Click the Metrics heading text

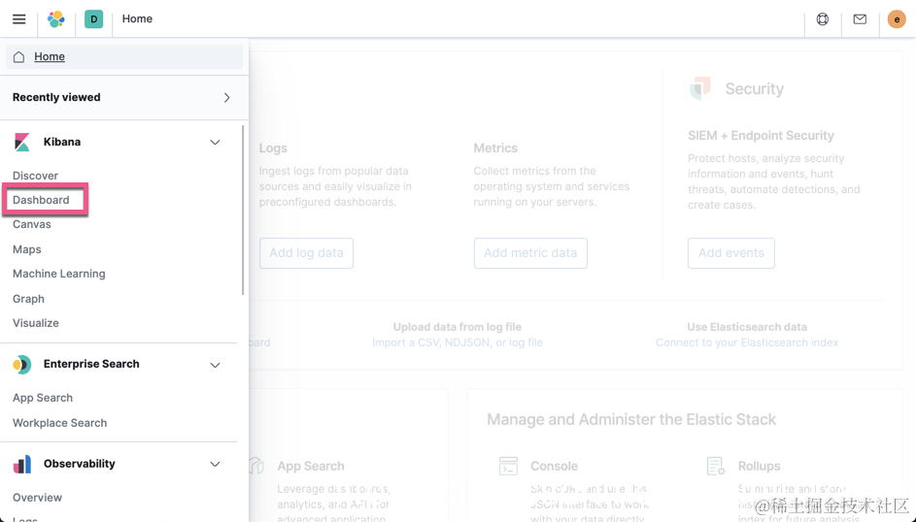[495, 148]
